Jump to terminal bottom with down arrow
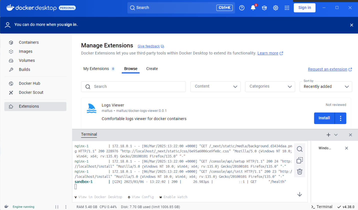The width and height of the screenshot is (358, 210). point(300,194)
